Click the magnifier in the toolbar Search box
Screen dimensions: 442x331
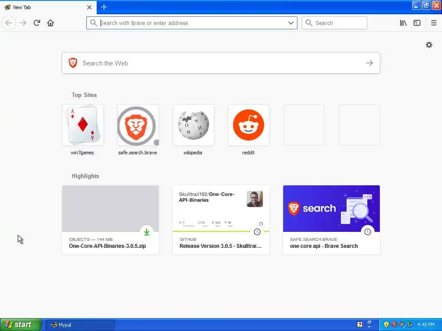coord(309,23)
